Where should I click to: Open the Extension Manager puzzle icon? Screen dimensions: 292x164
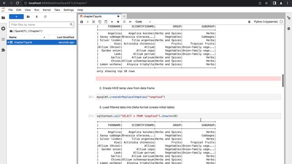coord(3,50)
